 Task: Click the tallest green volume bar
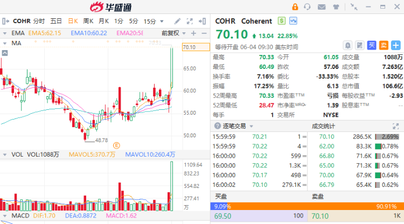172,186
